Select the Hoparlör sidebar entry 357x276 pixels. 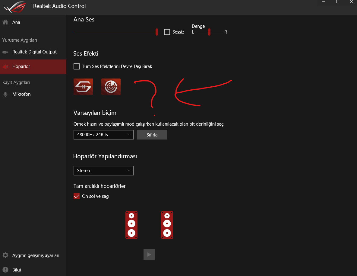[33, 67]
